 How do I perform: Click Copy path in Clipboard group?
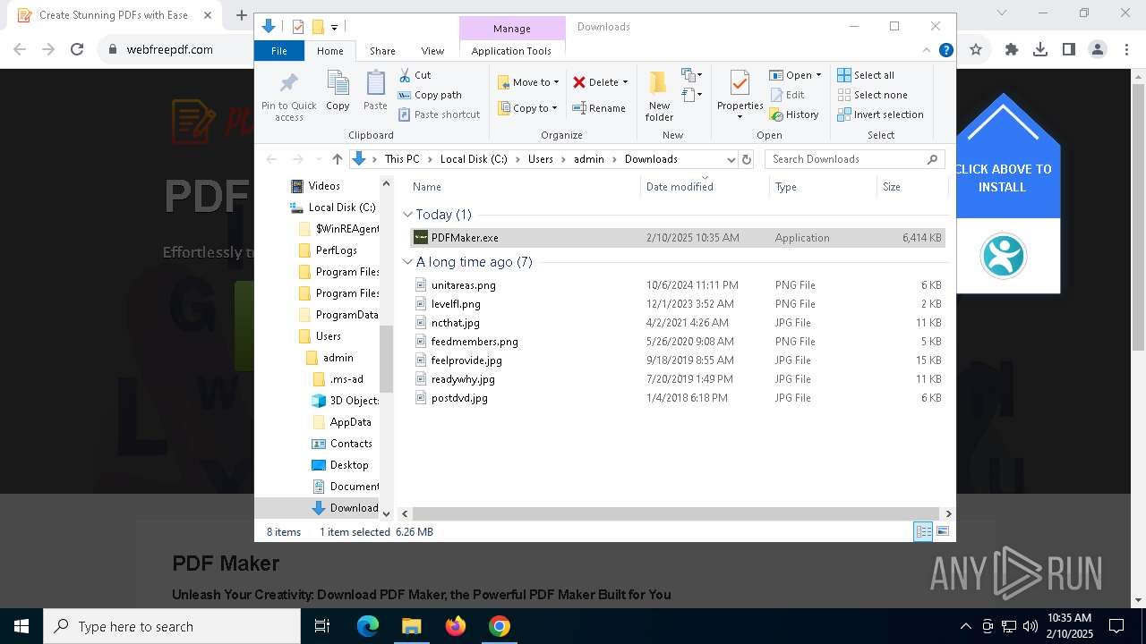tap(430, 95)
